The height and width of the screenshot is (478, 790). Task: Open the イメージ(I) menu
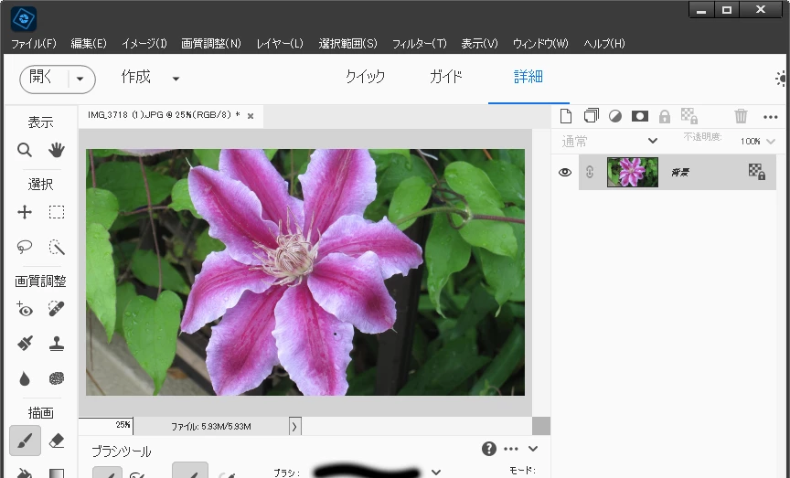(x=144, y=44)
